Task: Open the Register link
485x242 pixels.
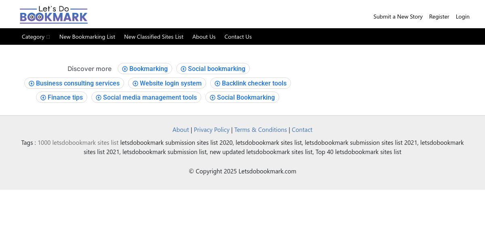Action: click(439, 17)
